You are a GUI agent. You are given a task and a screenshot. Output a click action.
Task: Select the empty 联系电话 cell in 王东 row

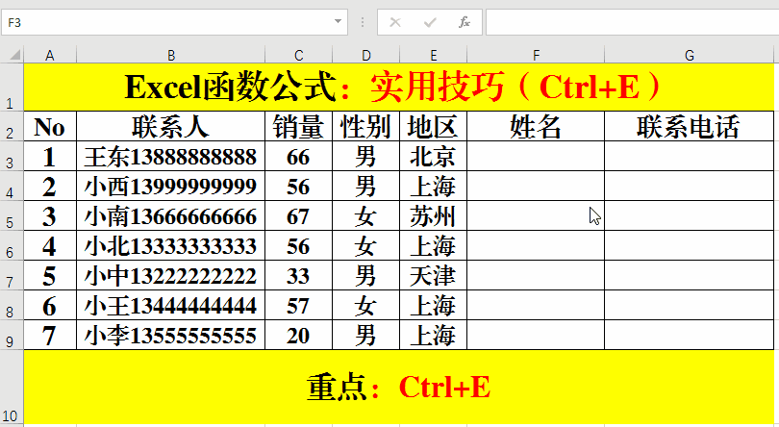click(689, 156)
